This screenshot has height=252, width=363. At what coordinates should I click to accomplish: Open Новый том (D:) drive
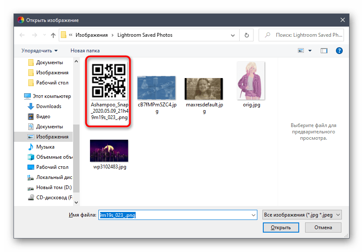click(x=54, y=187)
